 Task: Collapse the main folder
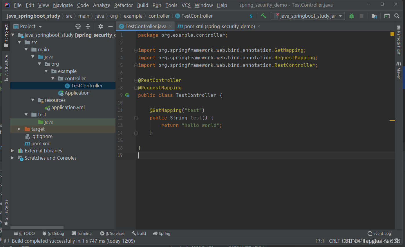pos(26,49)
